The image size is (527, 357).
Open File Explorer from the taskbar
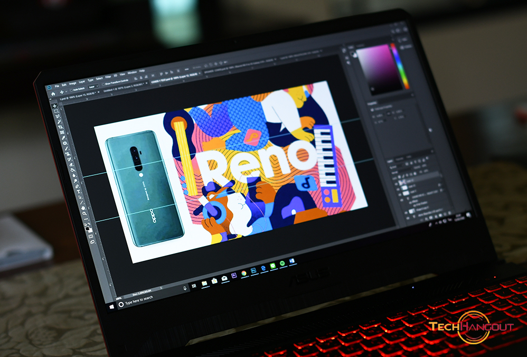point(204,284)
